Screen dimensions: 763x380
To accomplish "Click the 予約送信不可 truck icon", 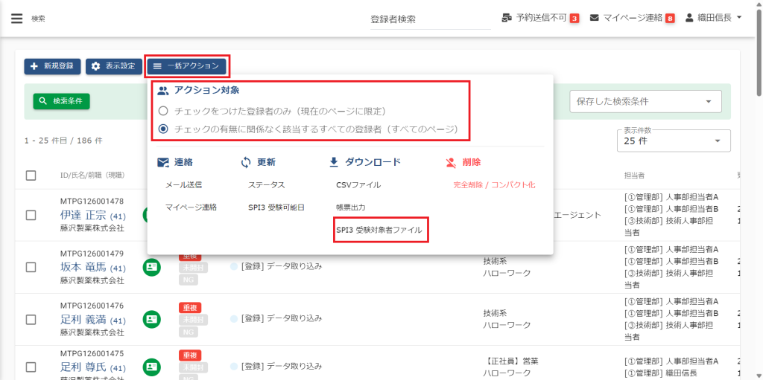I will pos(507,18).
